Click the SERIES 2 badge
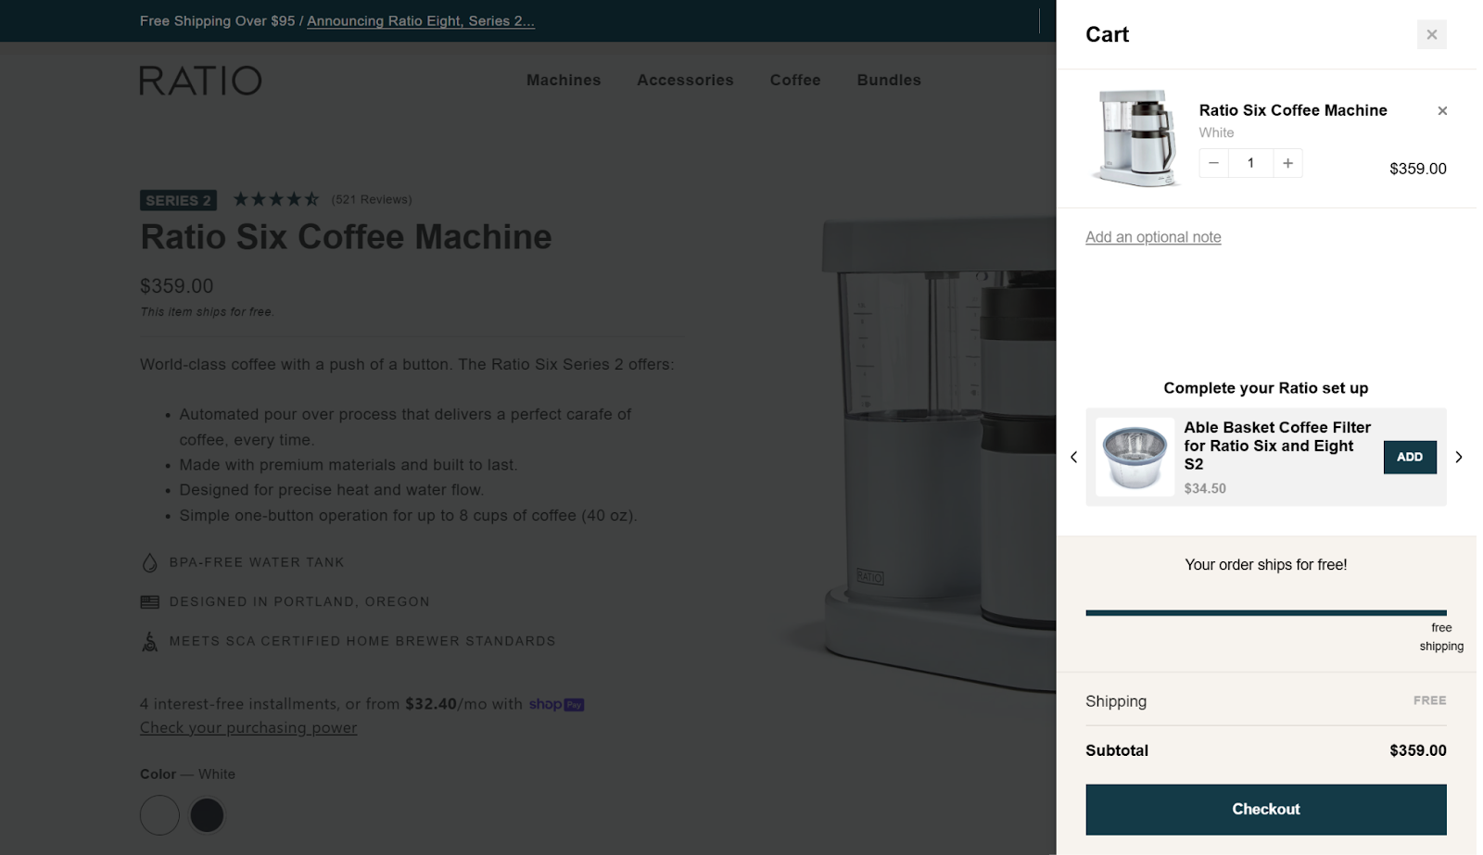Screen dimensions: 1483x855 pos(178,200)
